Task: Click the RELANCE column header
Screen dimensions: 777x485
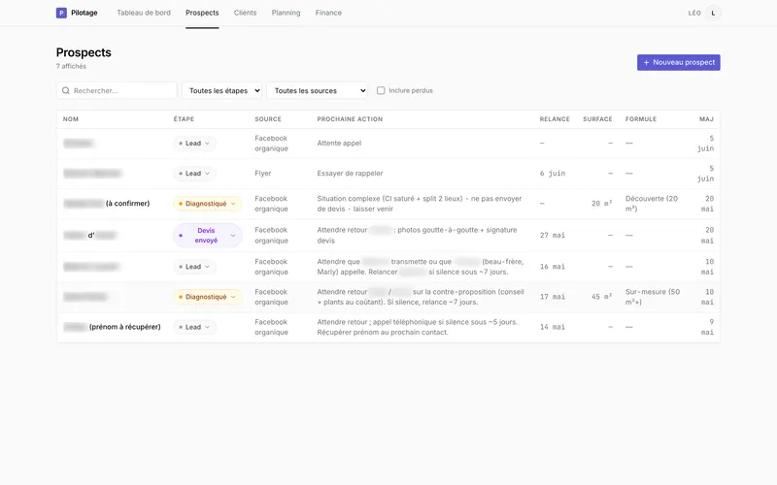Action: point(555,119)
